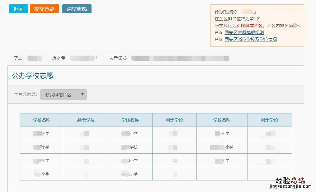
Task: Open the 同安区志愿填报规则 link
Action: click(x=244, y=32)
